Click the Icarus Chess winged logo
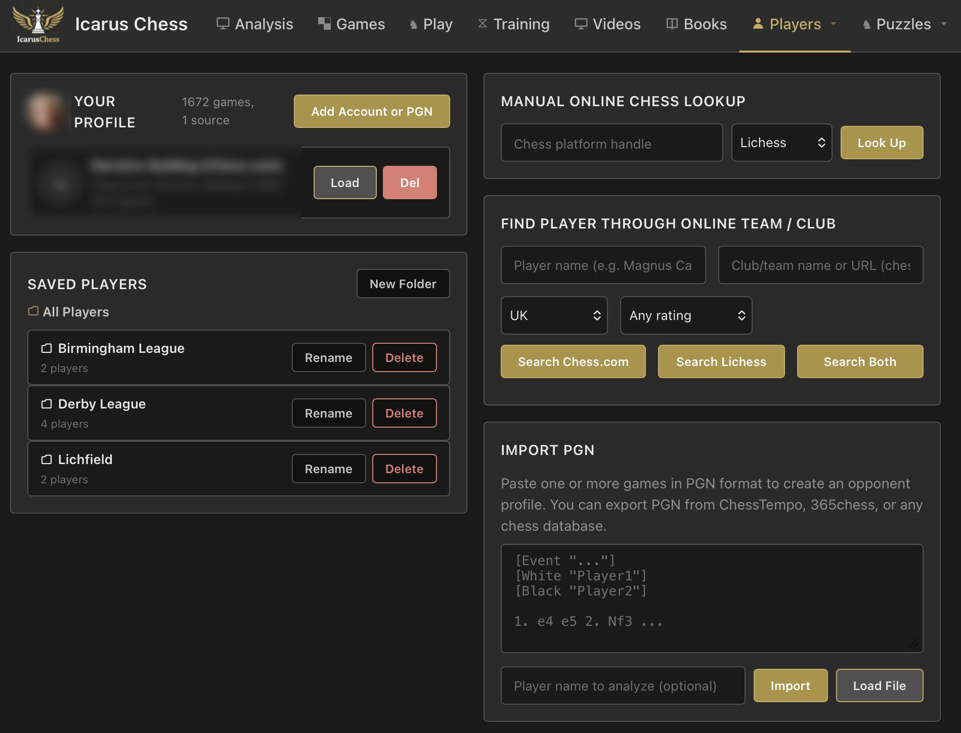Image resolution: width=961 pixels, height=733 pixels. pos(38,24)
